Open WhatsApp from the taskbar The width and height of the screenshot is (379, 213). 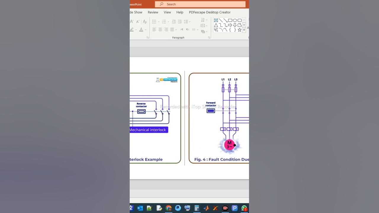(x=244, y=208)
